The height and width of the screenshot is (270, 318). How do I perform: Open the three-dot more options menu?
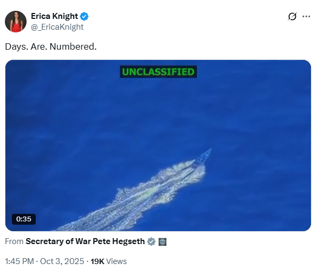click(306, 17)
